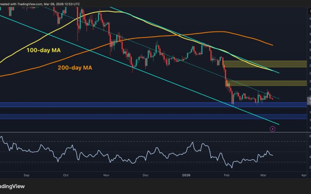This screenshot has height=194, width=311.
Task: Select the upper yellow resistance zone rectangle
Action: pos(264,64)
